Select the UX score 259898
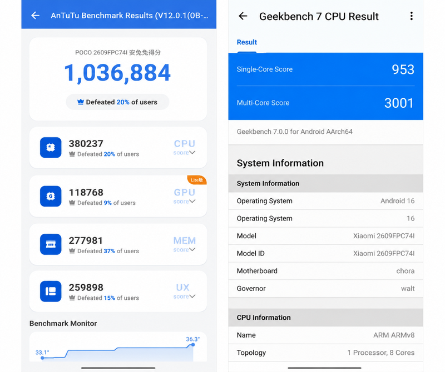Viewport: 445px width, 372px height. [x=86, y=288]
